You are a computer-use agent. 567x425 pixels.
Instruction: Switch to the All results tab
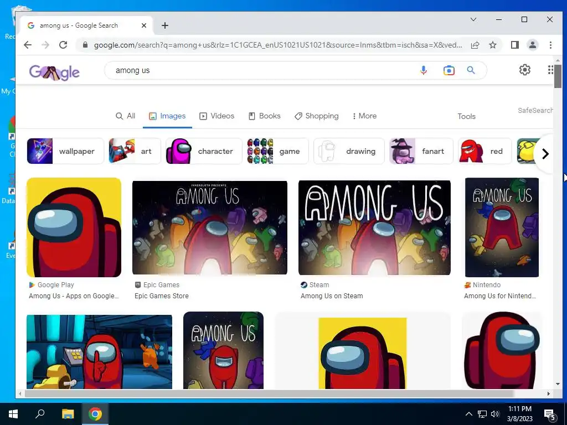tap(126, 116)
